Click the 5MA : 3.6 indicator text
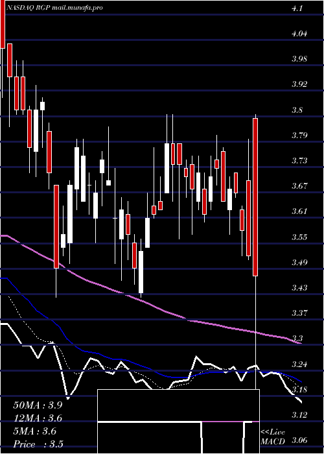 (x=35, y=431)
